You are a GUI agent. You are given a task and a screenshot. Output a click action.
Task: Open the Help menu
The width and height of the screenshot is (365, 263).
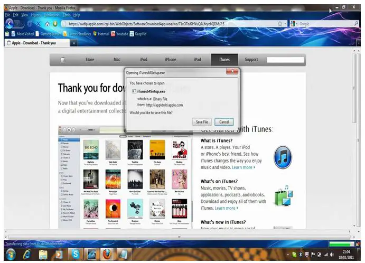(x=77, y=15)
